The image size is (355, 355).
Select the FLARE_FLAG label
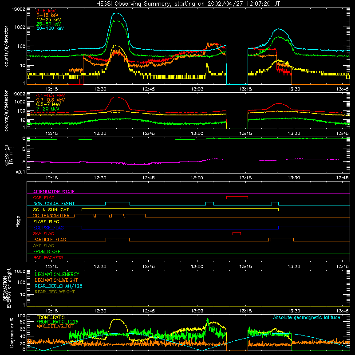[46, 221]
